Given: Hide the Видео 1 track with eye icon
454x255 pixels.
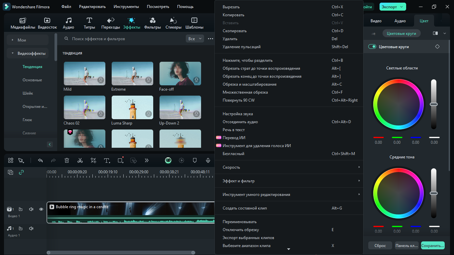Looking at the screenshot, I should click(41, 209).
